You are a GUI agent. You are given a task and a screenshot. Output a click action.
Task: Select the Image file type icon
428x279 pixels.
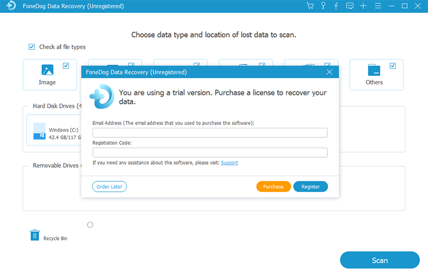[47, 70]
